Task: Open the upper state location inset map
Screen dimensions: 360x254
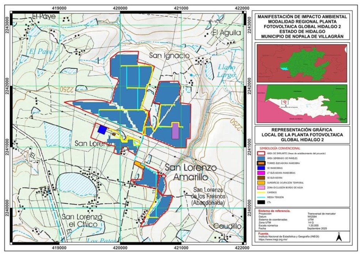Action: (302, 63)
